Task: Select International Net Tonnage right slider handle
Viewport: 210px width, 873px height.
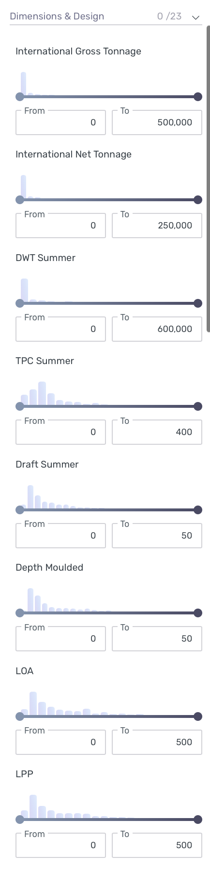Action: (198, 200)
